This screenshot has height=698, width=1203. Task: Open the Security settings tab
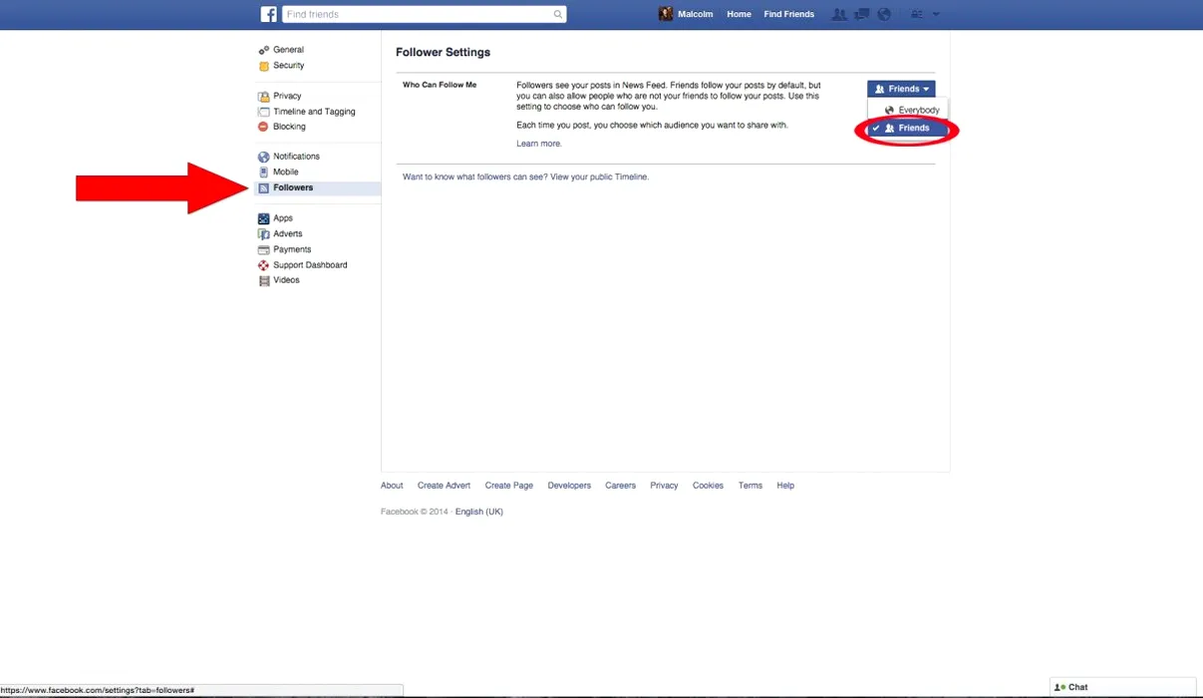pos(288,66)
